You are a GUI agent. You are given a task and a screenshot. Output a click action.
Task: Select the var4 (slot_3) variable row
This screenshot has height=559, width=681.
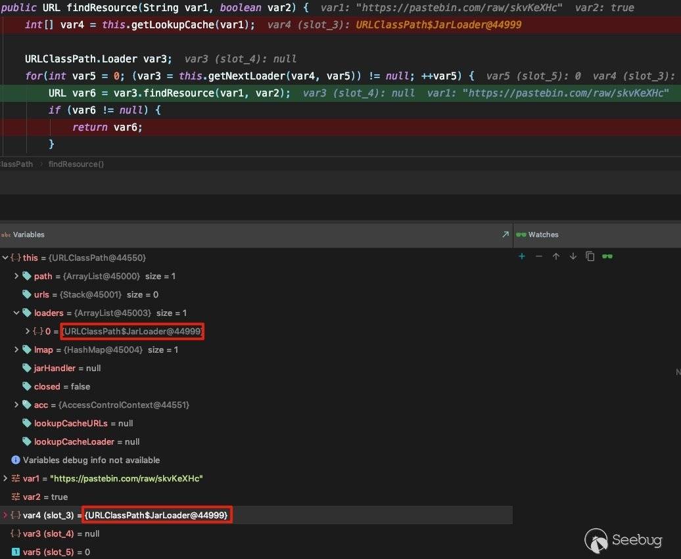click(x=48, y=515)
